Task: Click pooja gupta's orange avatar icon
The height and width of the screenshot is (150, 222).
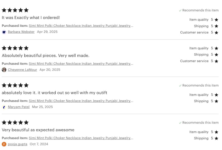Action: coord(4,144)
